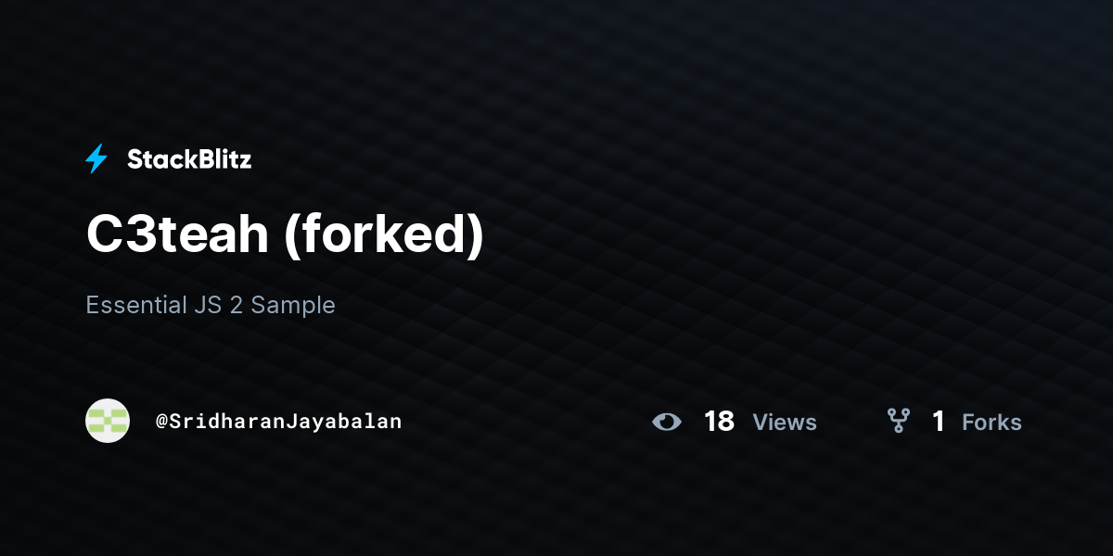Click the number 18 view count
Viewport: 1113px width, 556px height.
pyautogui.click(x=719, y=422)
